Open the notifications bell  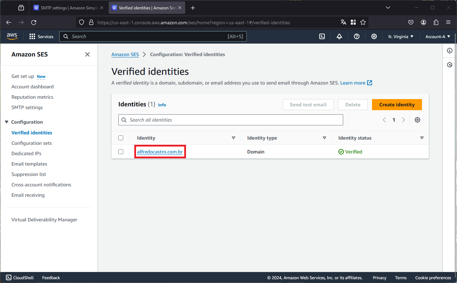[339, 36]
